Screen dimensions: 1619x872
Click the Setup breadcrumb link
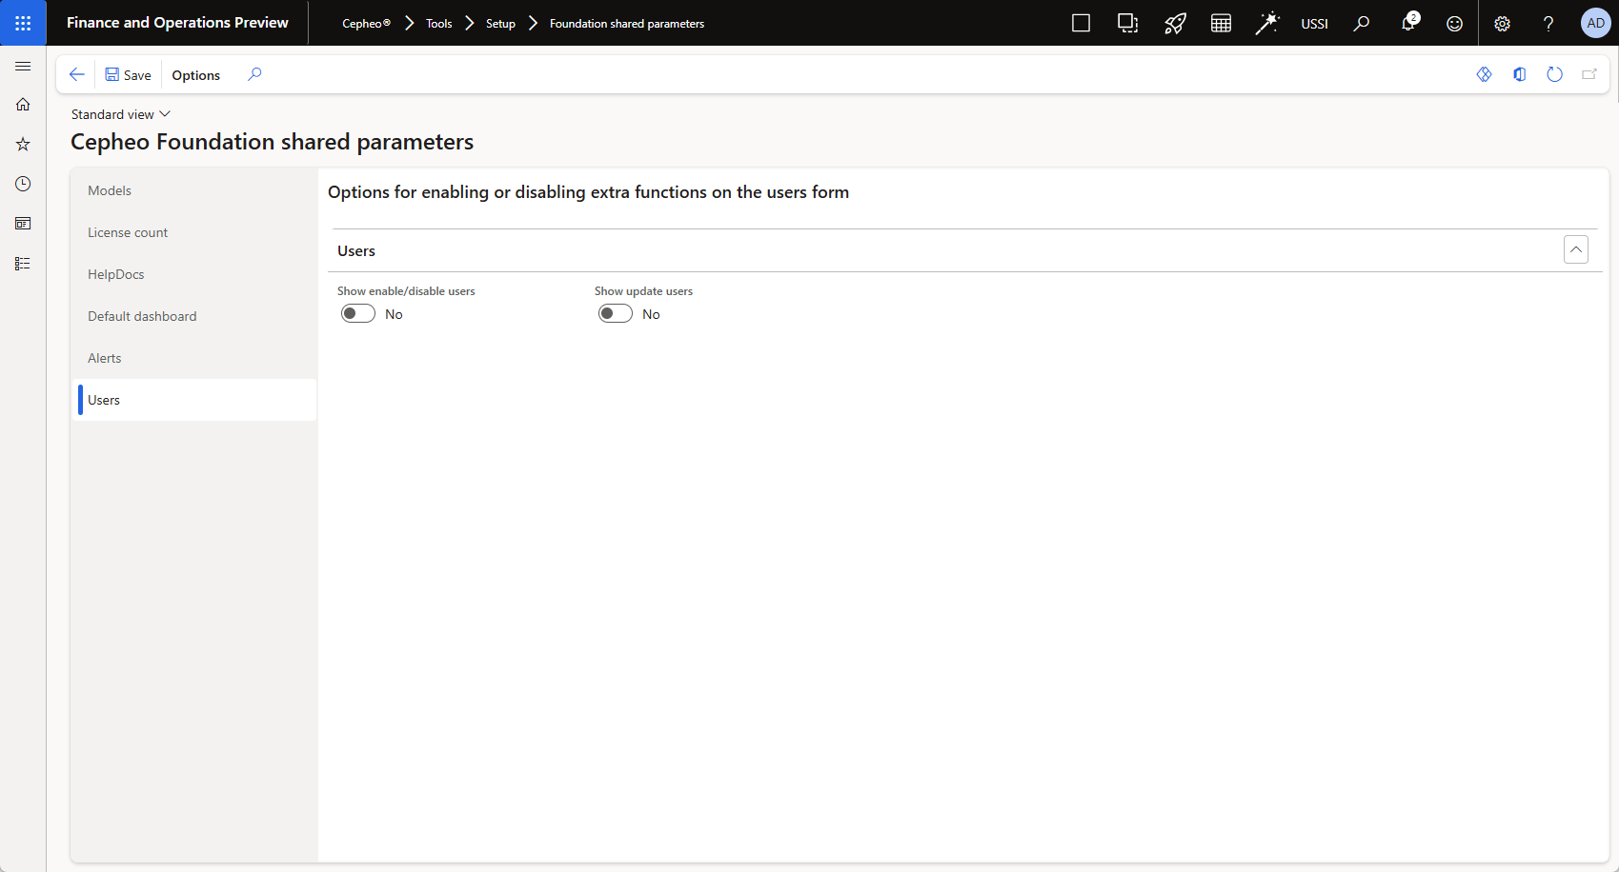pyautogui.click(x=500, y=24)
